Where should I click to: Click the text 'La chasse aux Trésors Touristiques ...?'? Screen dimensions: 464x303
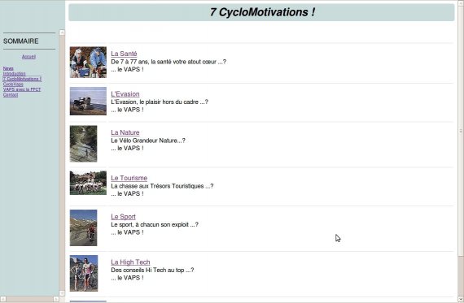click(162, 186)
